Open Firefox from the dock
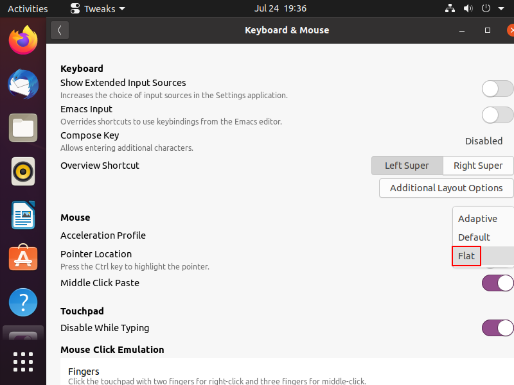The width and height of the screenshot is (514, 385). coord(23,40)
